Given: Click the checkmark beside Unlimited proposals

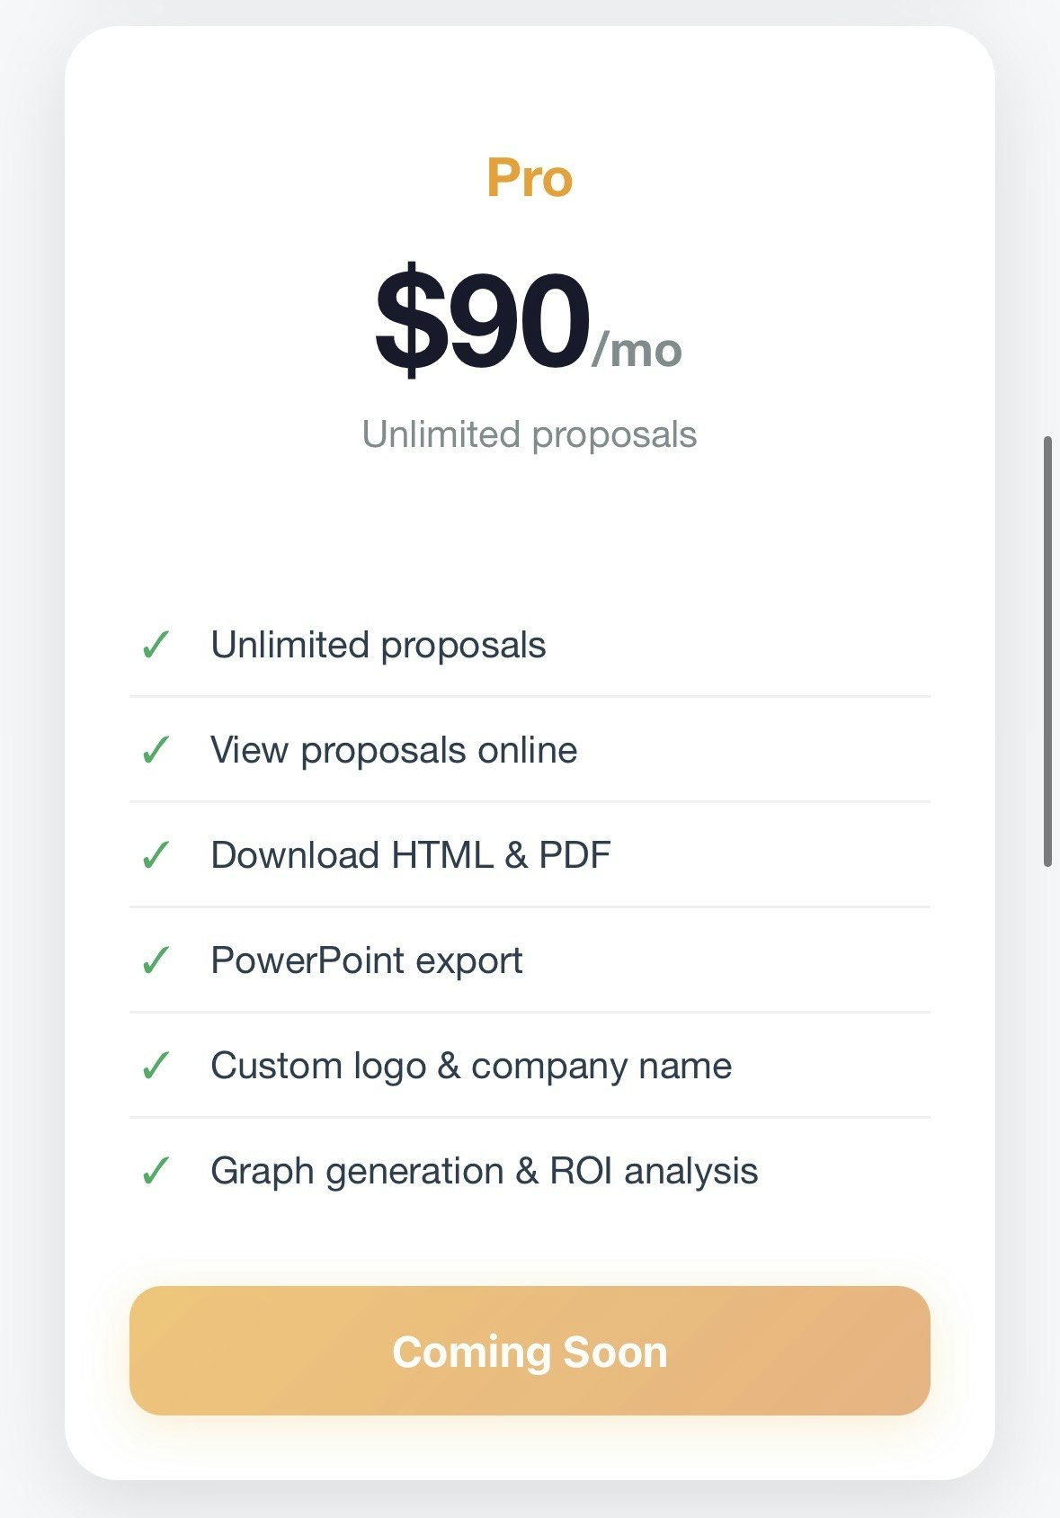Looking at the screenshot, I should click(x=158, y=644).
